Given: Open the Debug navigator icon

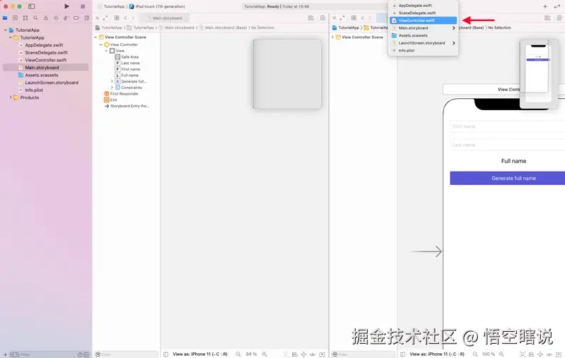Looking at the screenshot, I should pyautogui.click(x=66, y=18).
